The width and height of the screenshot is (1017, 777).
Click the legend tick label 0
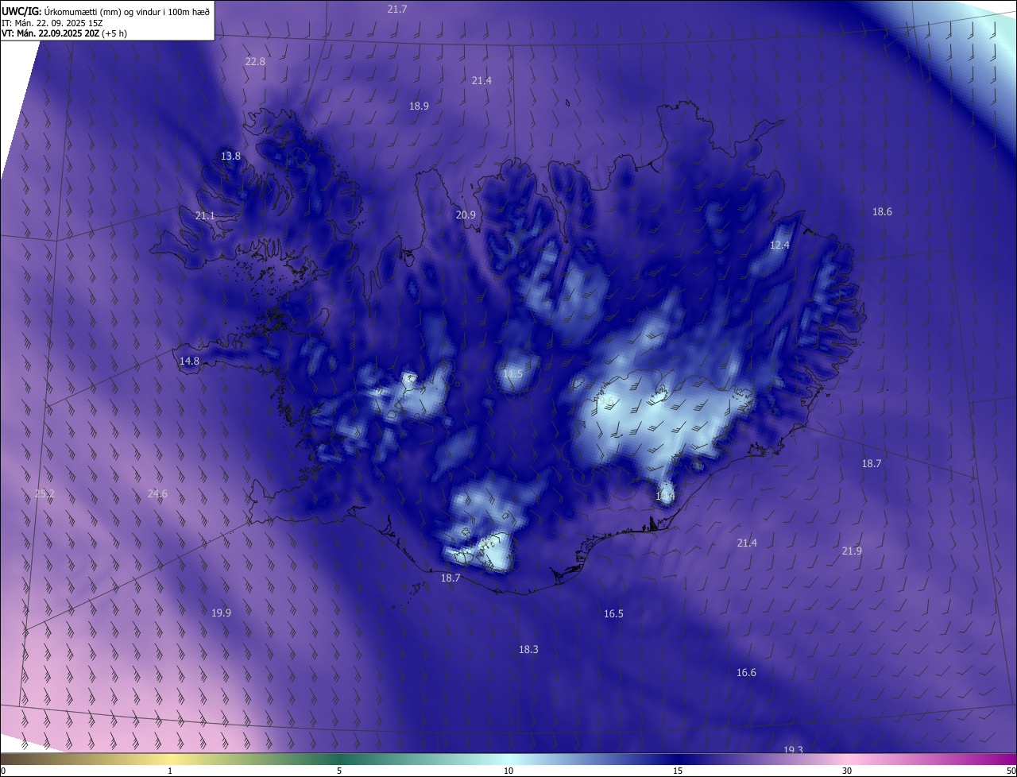pyautogui.click(x=3, y=771)
